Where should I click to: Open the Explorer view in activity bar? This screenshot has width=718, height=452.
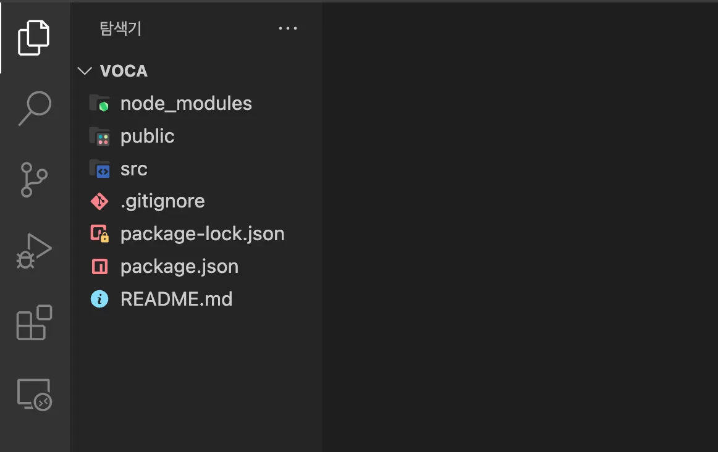click(34, 38)
